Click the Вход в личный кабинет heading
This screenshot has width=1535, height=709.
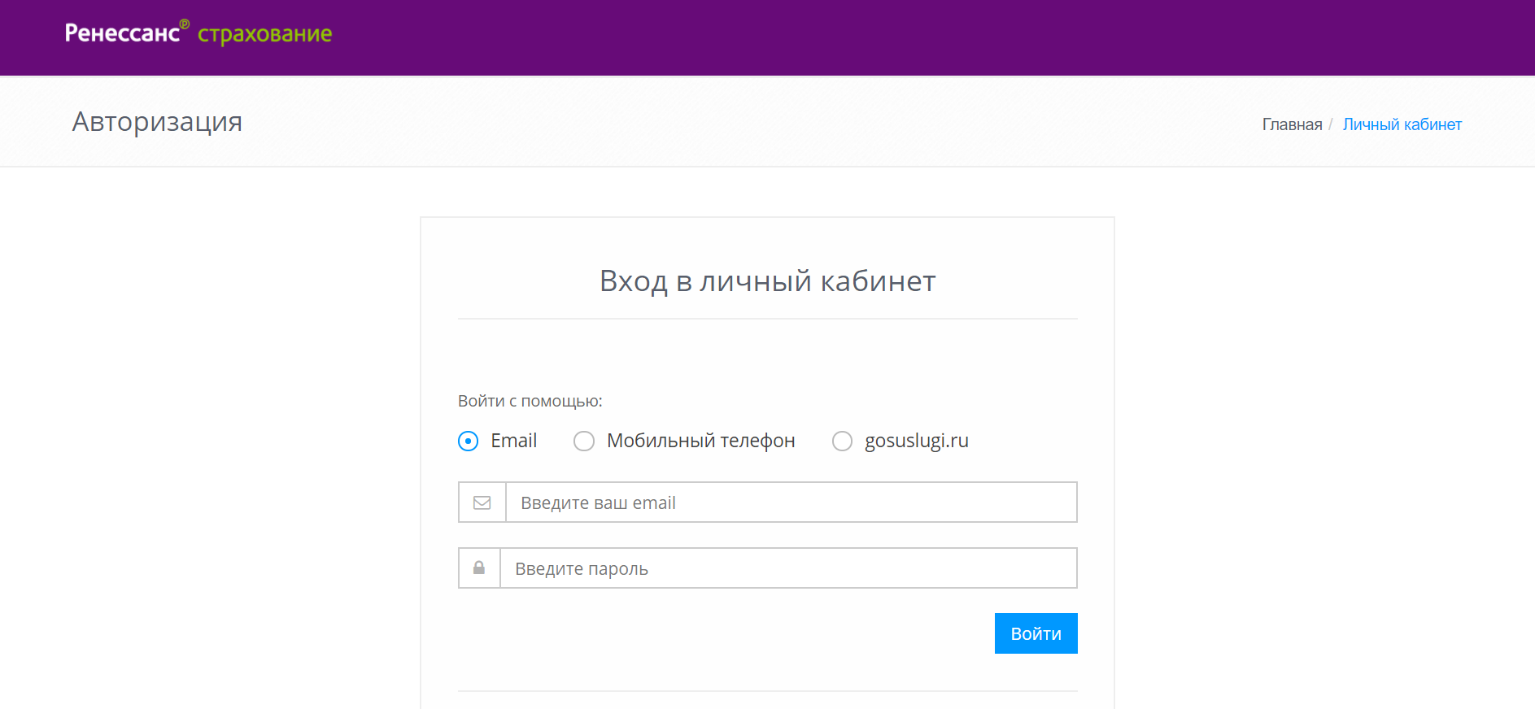point(767,281)
